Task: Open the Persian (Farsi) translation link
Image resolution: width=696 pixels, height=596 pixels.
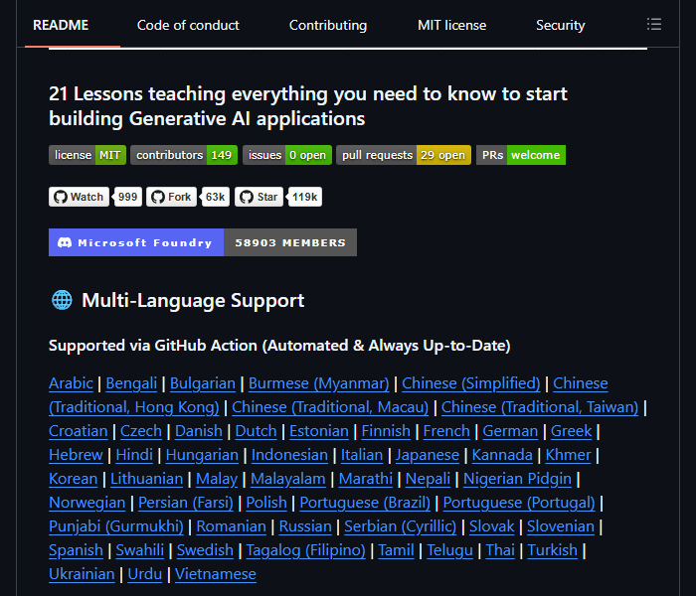Action: (186, 504)
